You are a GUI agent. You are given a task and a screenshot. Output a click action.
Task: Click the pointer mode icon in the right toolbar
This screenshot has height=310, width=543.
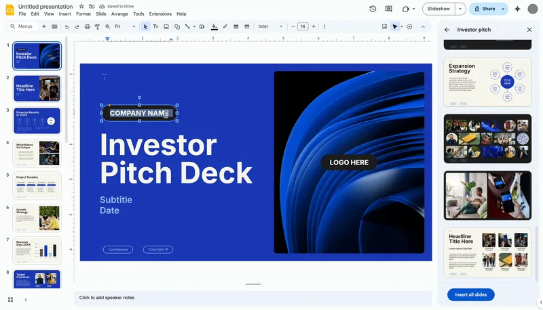(x=395, y=26)
